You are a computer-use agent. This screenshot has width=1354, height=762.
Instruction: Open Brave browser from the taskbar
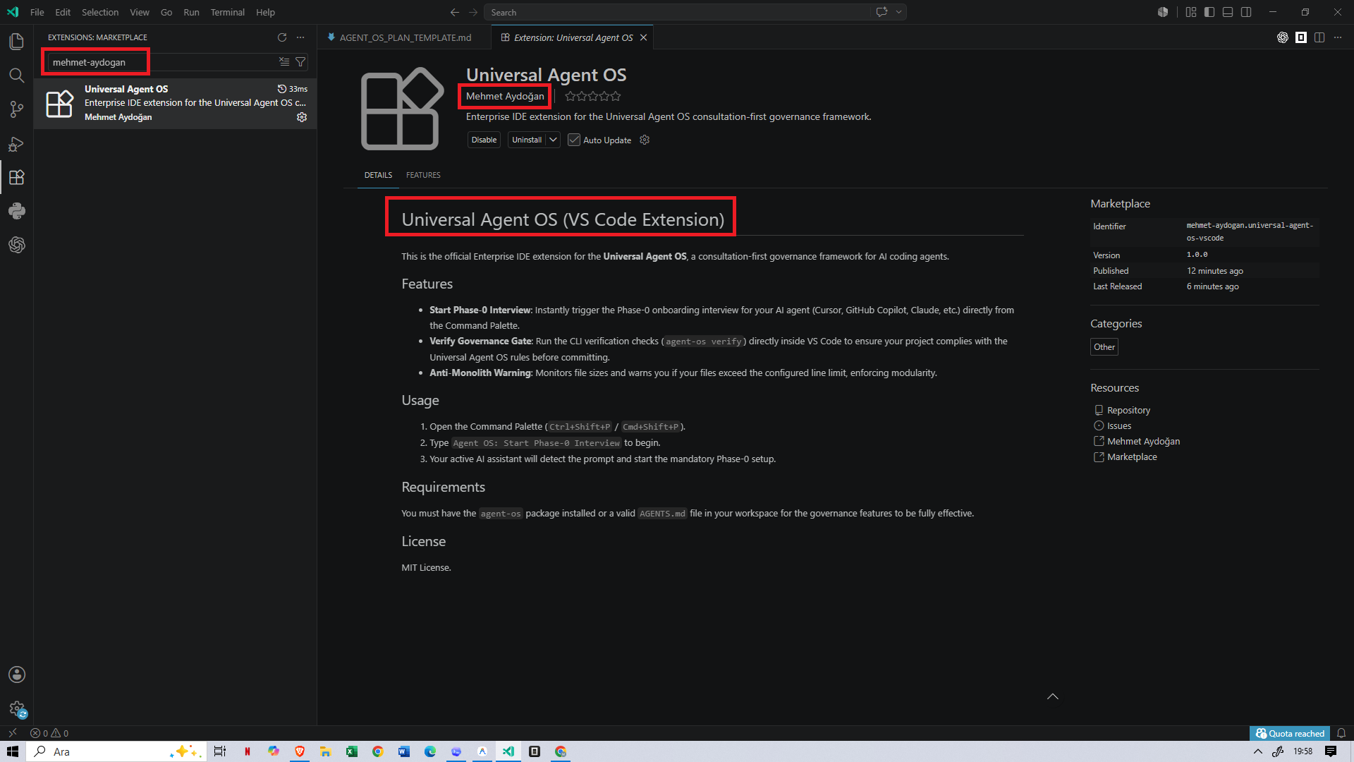click(x=300, y=751)
